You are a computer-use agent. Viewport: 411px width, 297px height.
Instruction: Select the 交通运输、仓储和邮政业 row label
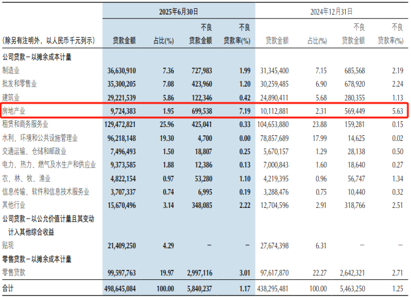pyautogui.click(x=37, y=151)
